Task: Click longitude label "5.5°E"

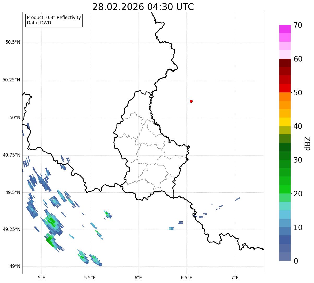Action: pyautogui.click(x=90, y=278)
